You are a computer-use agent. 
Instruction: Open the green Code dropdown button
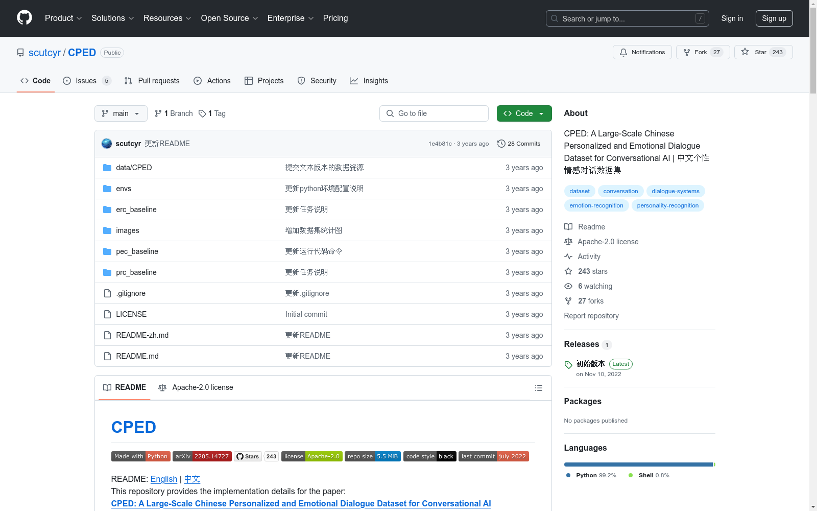[x=524, y=113]
